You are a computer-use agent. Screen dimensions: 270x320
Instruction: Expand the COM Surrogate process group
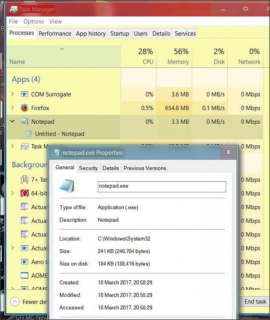click(x=12, y=94)
